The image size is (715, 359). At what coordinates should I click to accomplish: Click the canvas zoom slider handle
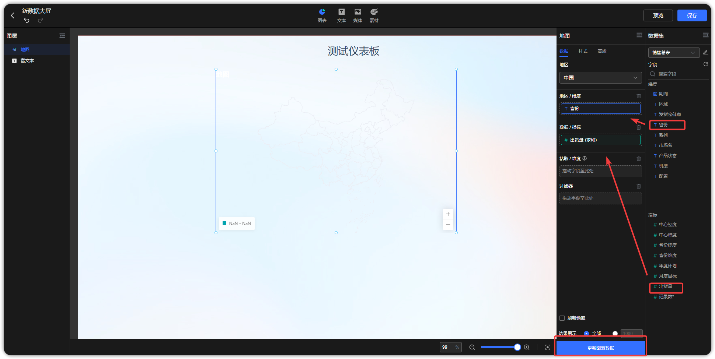tap(517, 347)
